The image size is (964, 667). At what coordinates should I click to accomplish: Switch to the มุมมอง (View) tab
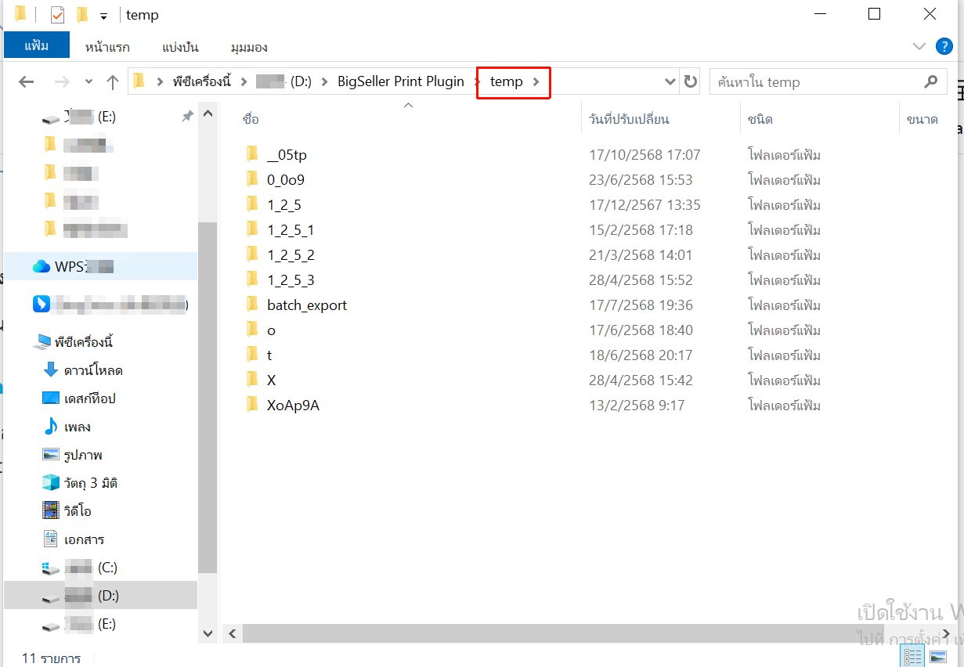coord(249,47)
